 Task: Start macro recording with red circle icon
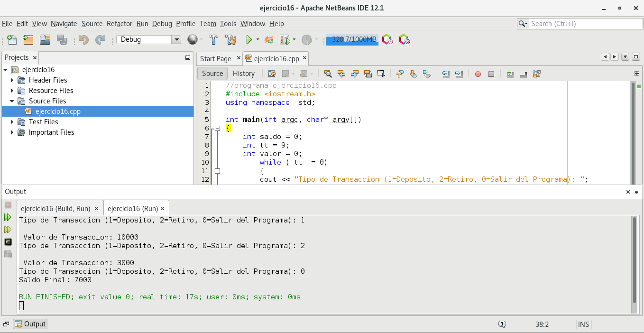478,74
